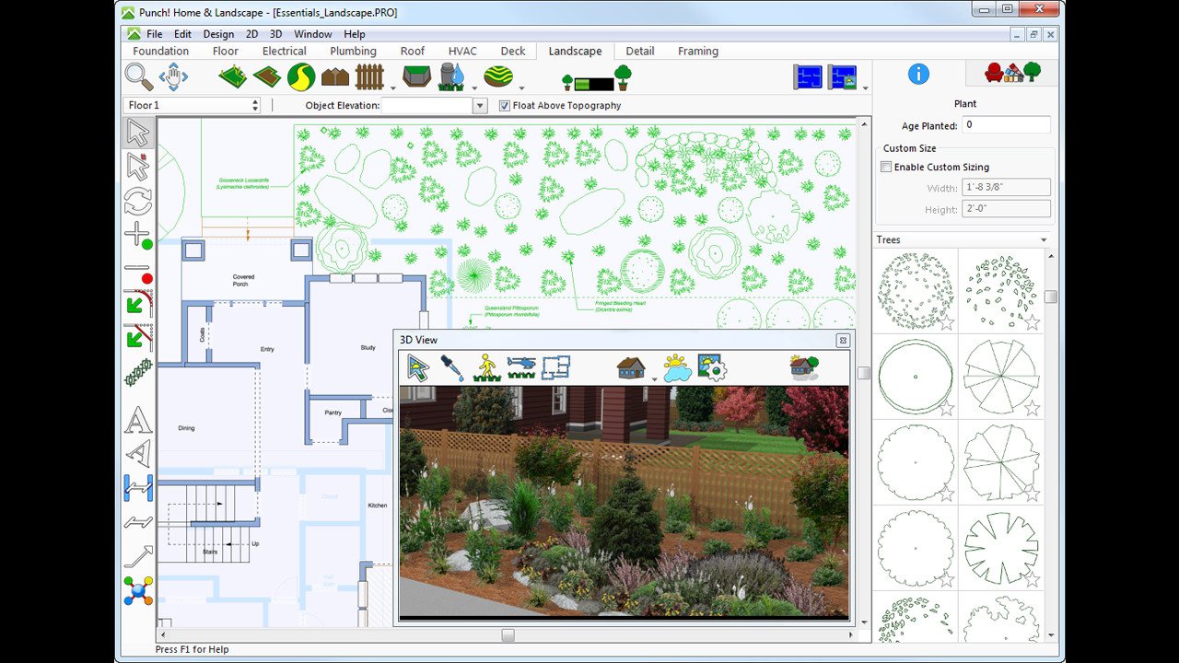Open the Object Elevation dropdown

(480, 105)
